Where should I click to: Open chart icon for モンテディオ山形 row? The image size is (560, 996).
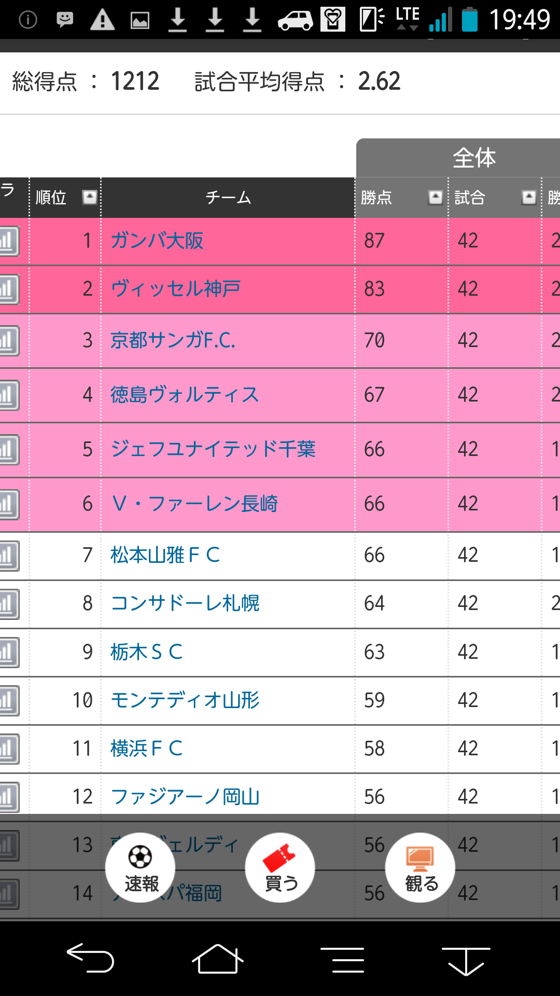[9, 700]
